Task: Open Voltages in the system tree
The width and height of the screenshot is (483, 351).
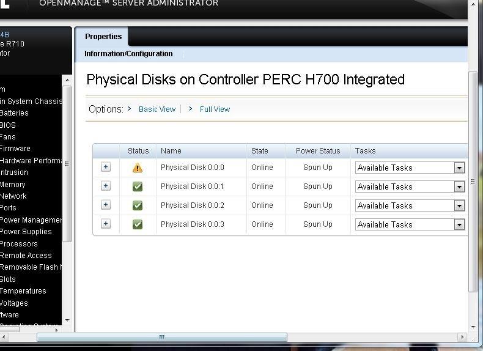Action: (14, 303)
